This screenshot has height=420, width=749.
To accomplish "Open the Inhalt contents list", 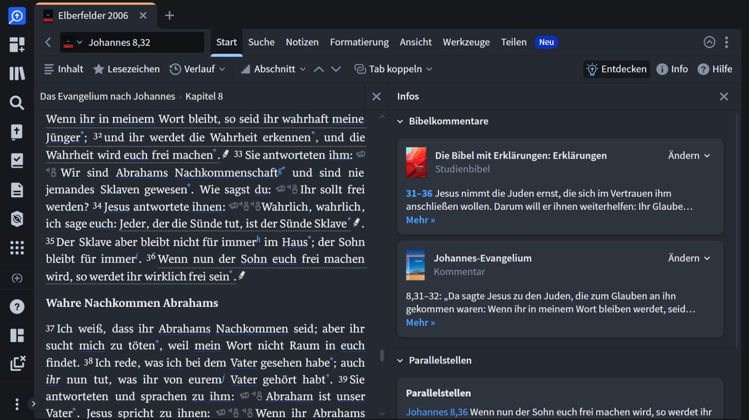I will coord(64,69).
